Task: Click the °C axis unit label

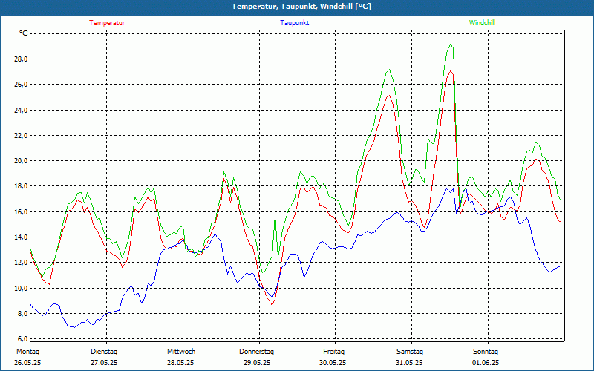Action: (x=24, y=33)
